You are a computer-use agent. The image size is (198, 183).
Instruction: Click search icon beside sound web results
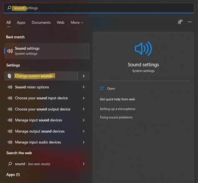pos(10,164)
